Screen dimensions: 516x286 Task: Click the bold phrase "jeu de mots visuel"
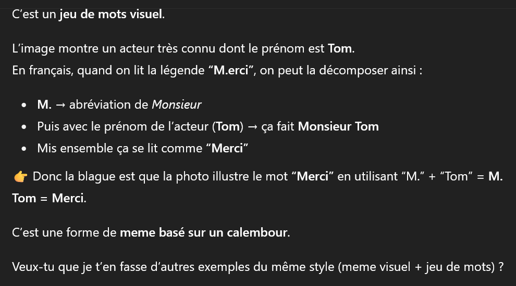coord(111,14)
